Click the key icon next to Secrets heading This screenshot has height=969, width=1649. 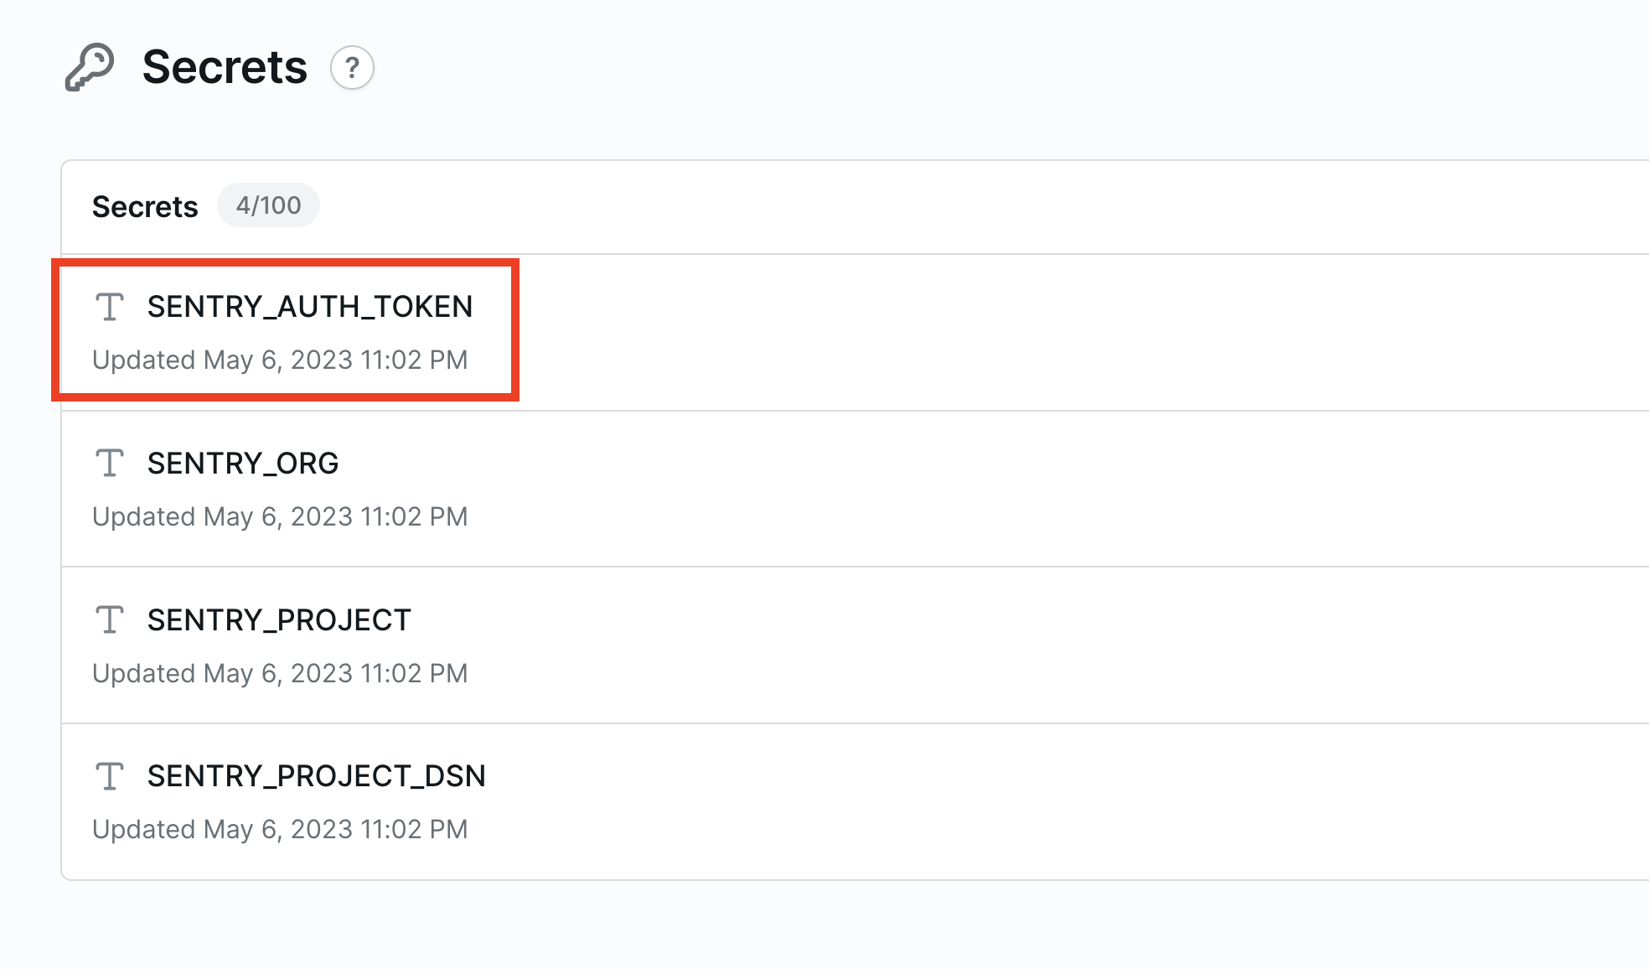pyautogui.click(x=90, y=67)
